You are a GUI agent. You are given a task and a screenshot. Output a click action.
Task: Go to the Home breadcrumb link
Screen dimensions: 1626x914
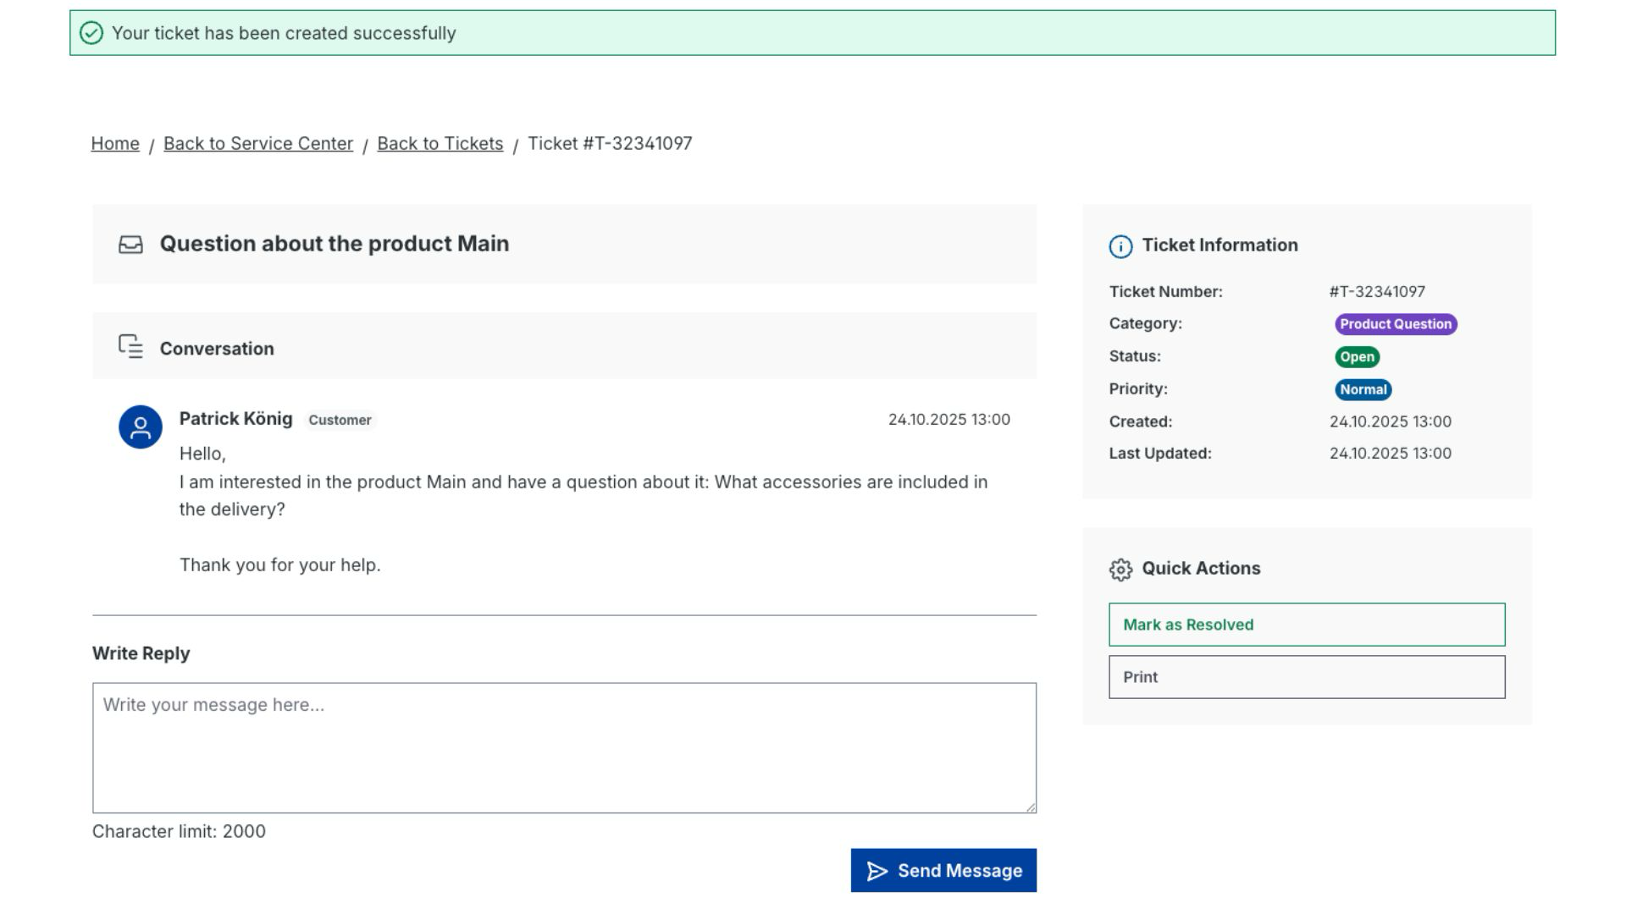pyautogui.click(x=115, y=144)
